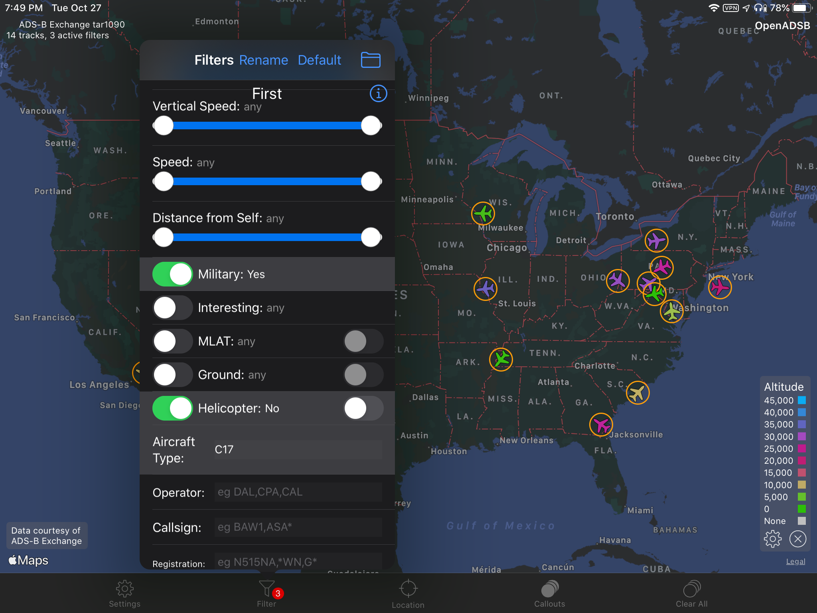The width and height of the screenshot is (817, 613).
Task: Tap the 45,000 altitude color swatch
Action: tap(802, 400)
